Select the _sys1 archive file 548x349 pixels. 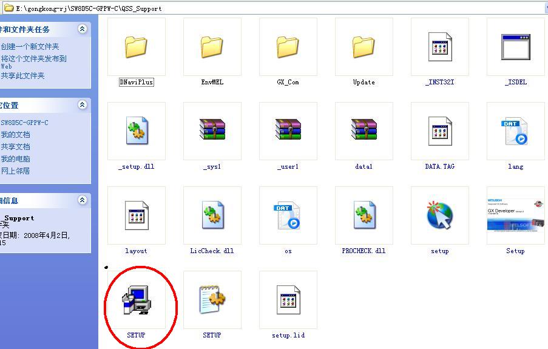[212, 131]
